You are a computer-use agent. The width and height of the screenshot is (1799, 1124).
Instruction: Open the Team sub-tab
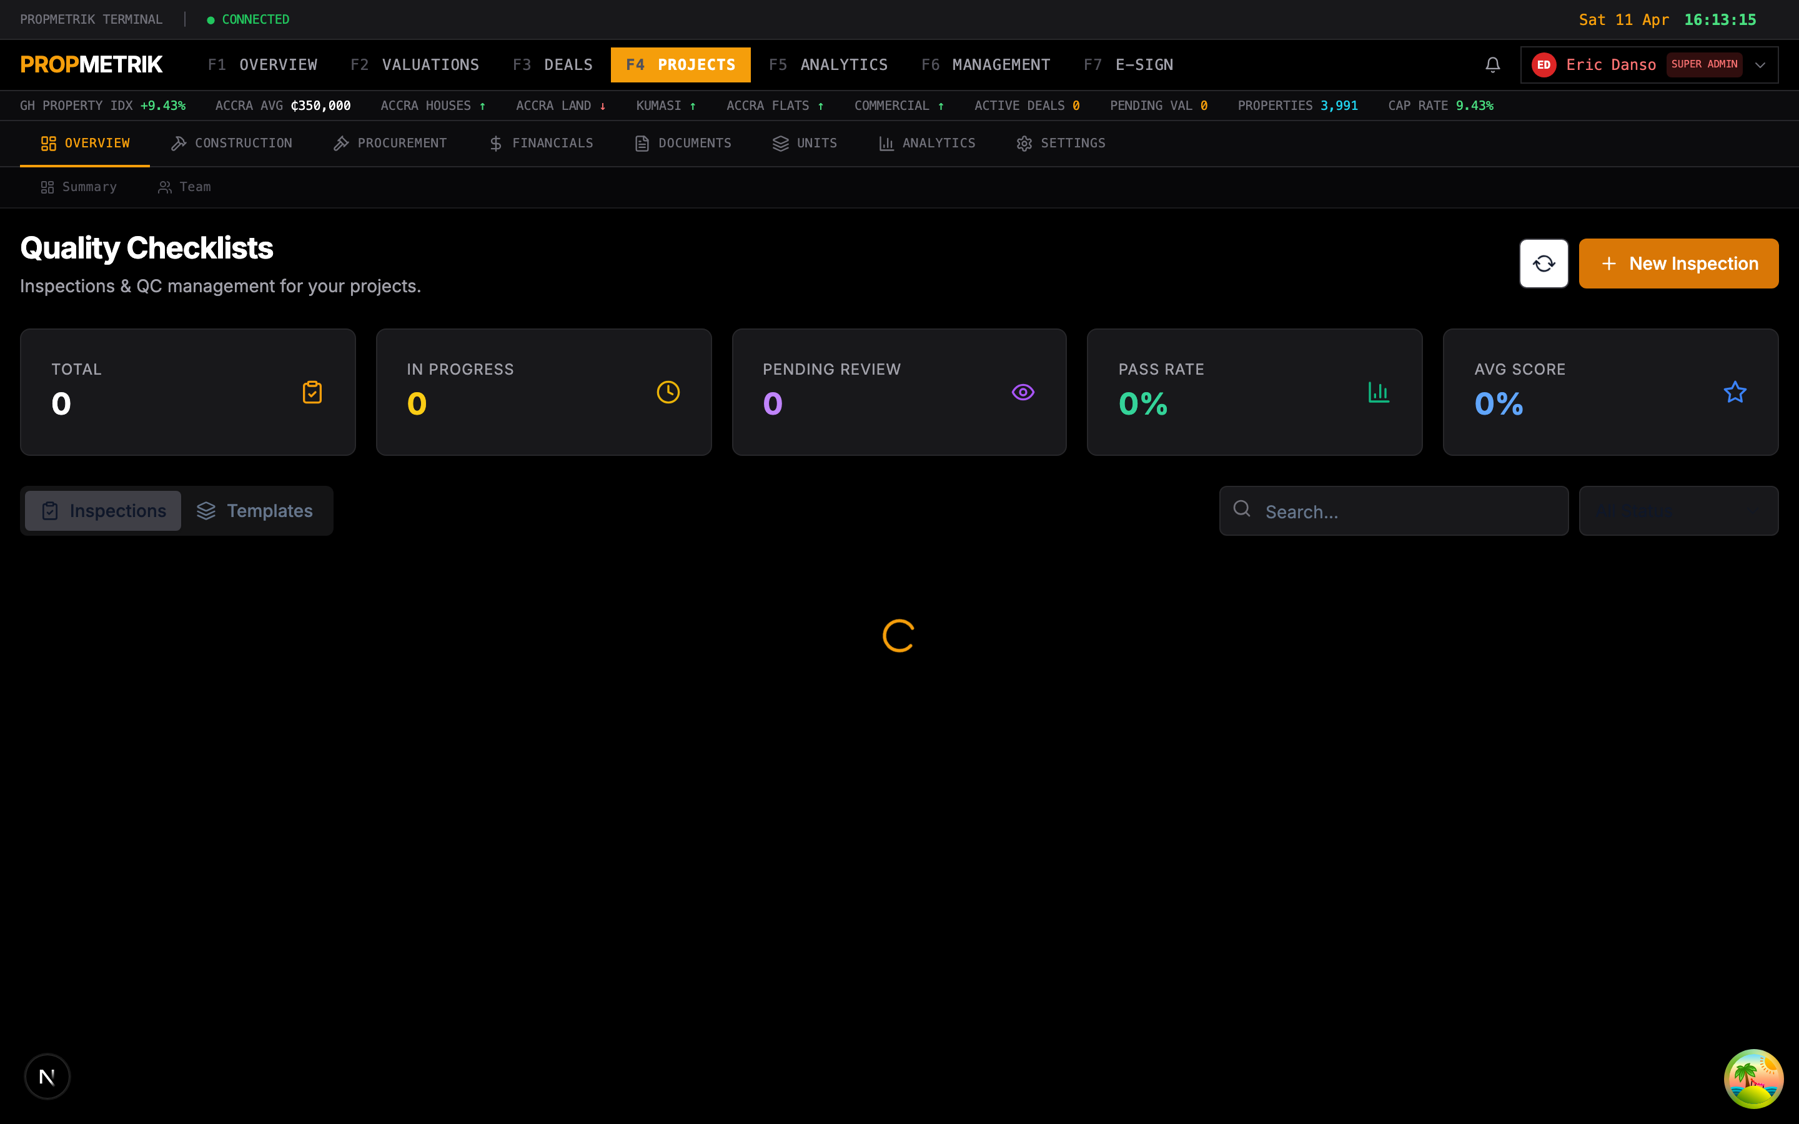tap(184, 187)
